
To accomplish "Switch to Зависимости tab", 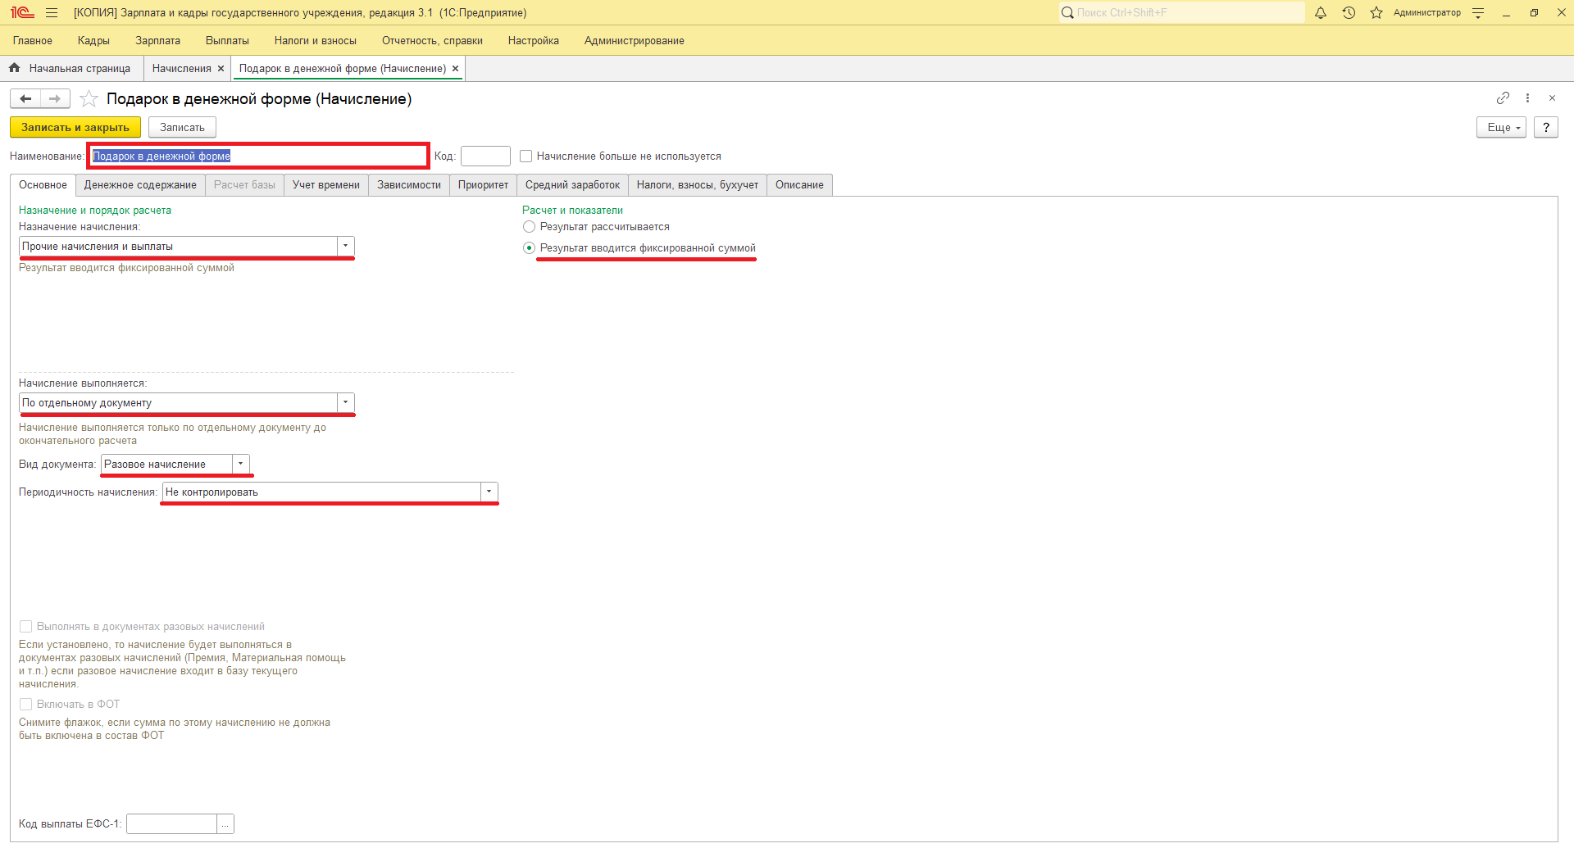I will pyautogui.click(x=409, y=185).
